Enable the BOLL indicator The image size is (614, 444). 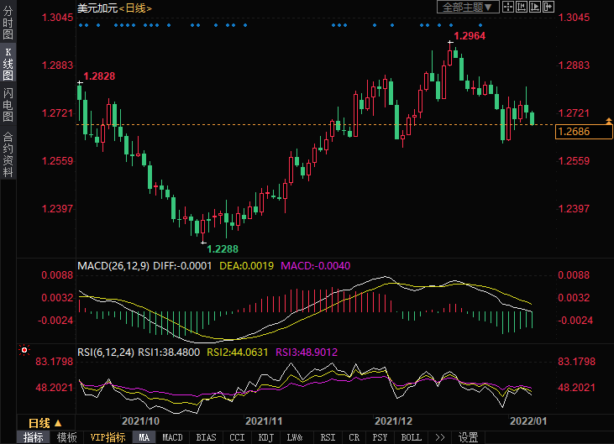coord(411,437)
